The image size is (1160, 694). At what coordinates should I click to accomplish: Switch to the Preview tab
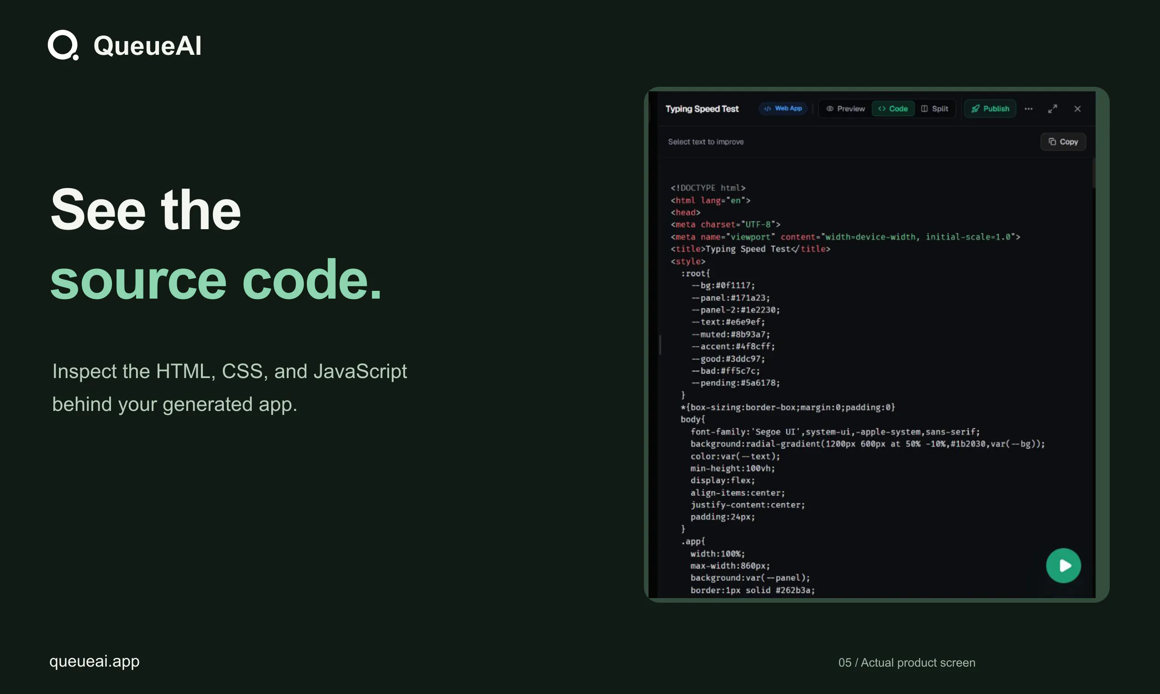pos(845,109)
